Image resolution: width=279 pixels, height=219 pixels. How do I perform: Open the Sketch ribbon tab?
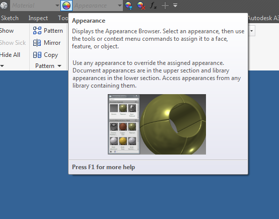click(x=10, y=18)
